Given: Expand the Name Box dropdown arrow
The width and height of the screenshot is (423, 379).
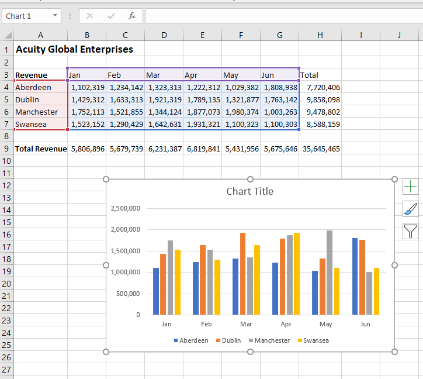Looking at the screenshot, I should [x=55, y=15].
